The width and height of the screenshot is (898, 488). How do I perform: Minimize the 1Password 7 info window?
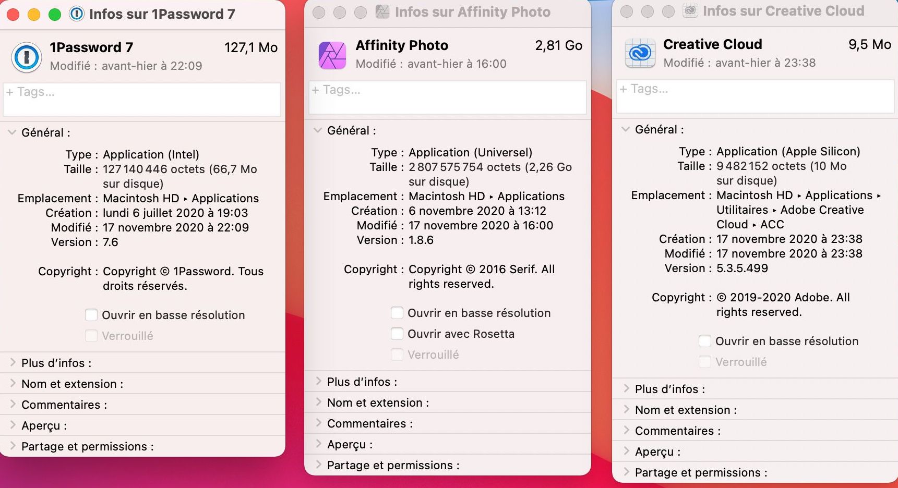[34, 15]
